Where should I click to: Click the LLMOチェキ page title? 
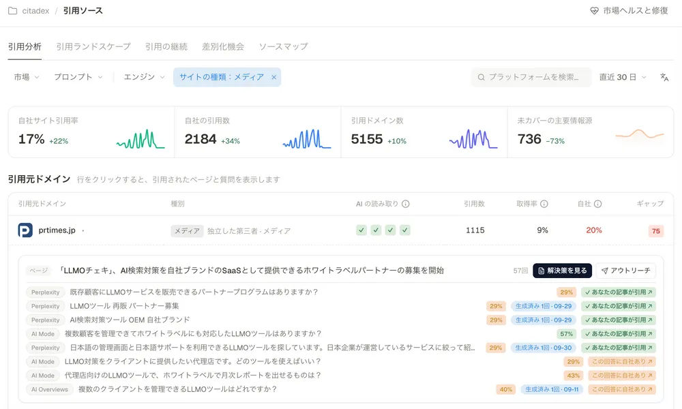252,271
